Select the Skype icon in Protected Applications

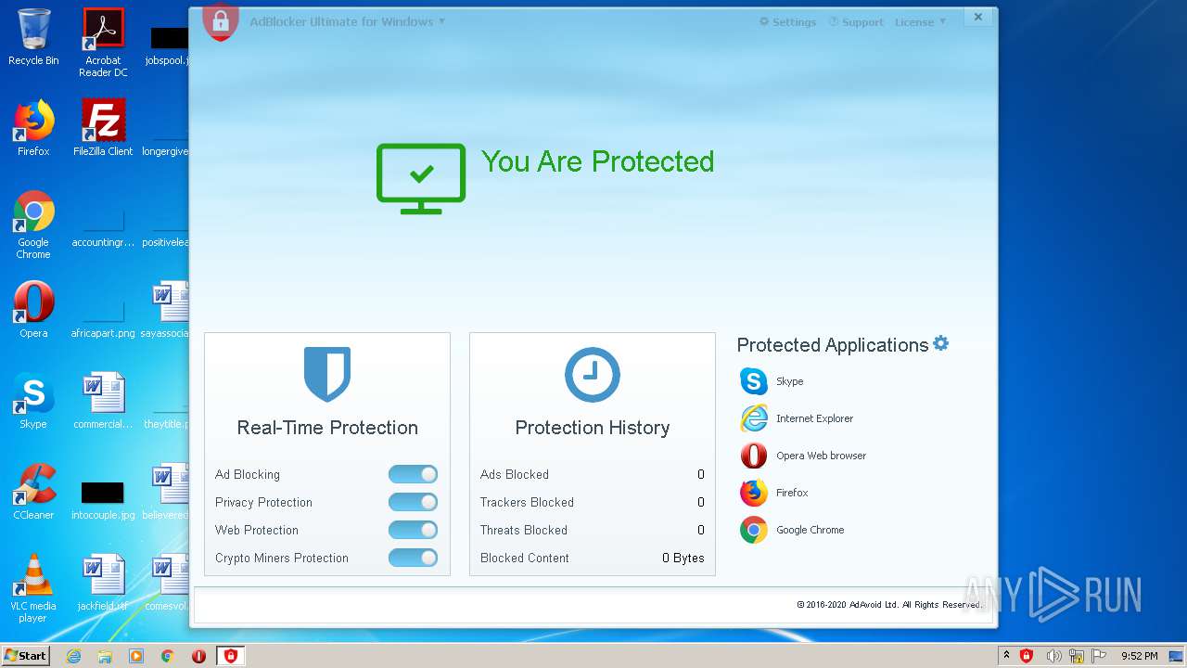point(754,381)
